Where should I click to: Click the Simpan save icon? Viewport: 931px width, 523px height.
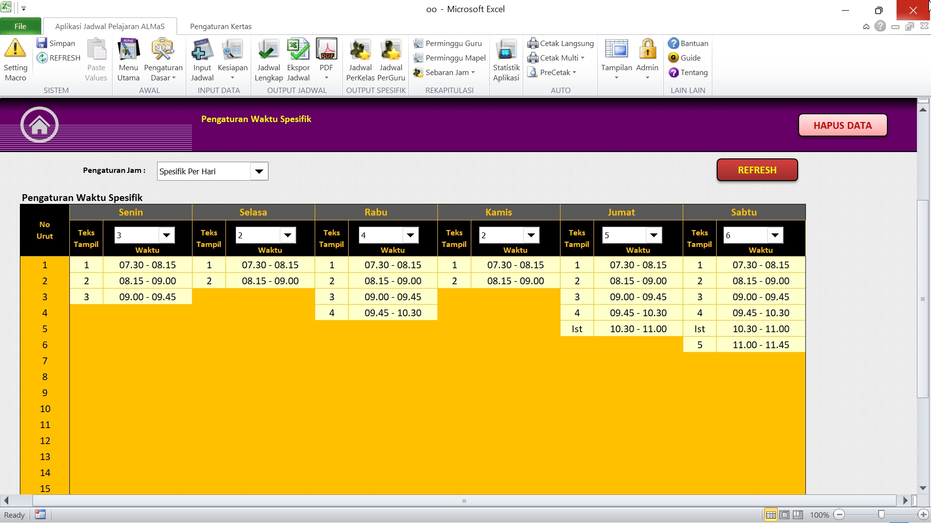click(42, 43)
